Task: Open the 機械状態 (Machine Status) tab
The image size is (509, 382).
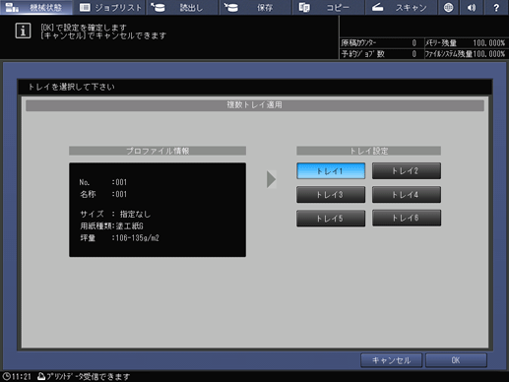Action: (36, 7)
